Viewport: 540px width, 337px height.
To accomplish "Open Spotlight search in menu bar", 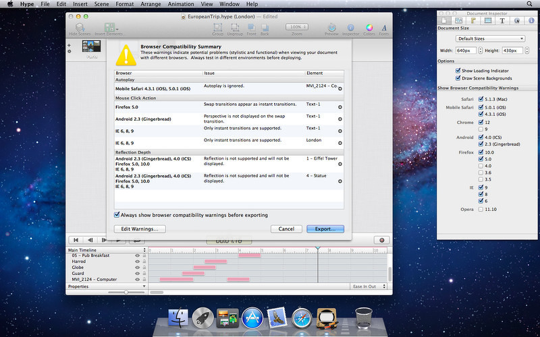I will [x=529, y=4].
